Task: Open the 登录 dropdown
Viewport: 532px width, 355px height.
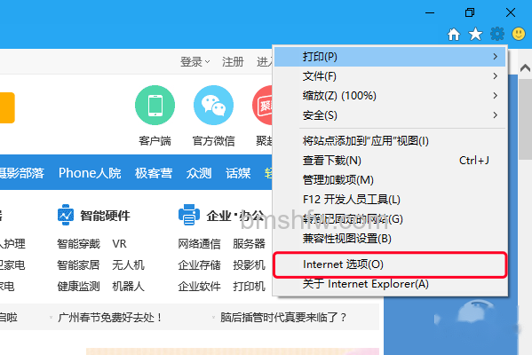Action: 195,62
